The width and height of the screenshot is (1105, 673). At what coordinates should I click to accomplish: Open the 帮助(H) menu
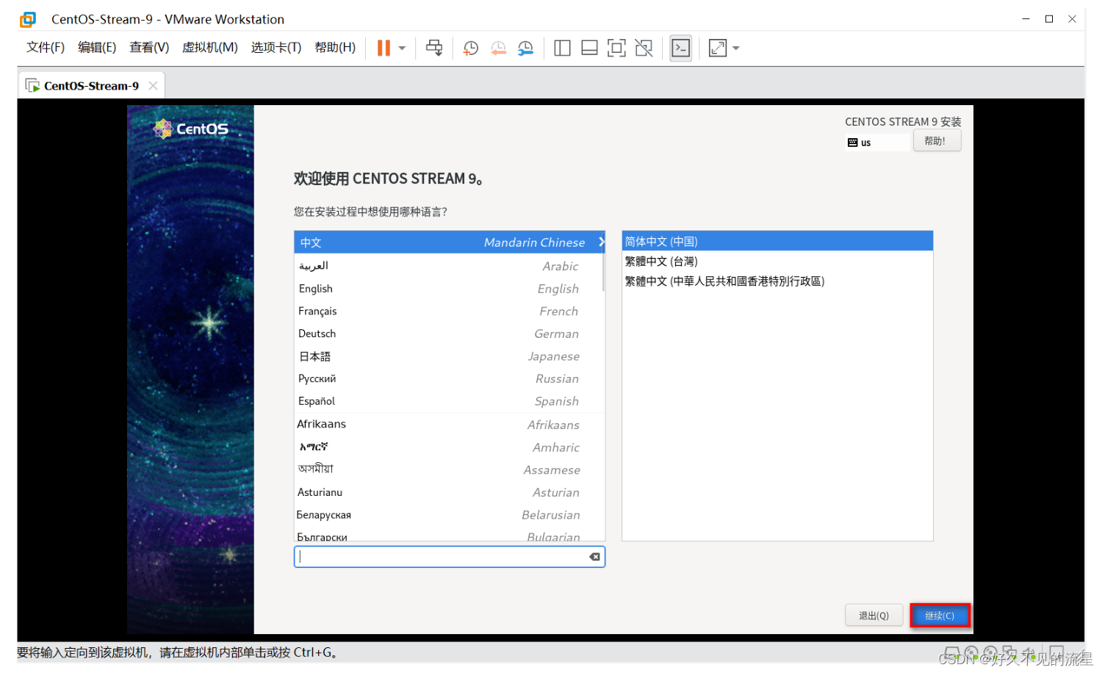[x=335, y=48]
